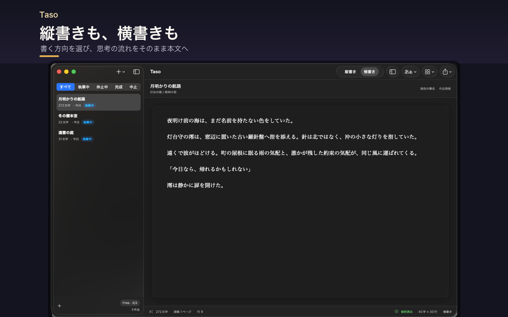Open the work 遠雷の庭
508x317 pixels.
(x=98, y=136)
